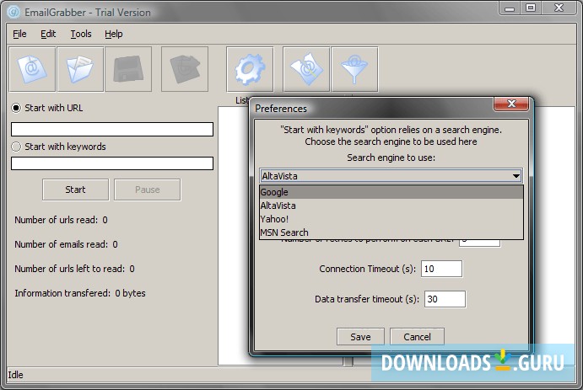This screenshot has width=583, height=390.
Task: Minimize the EmailGrabber window
Action: click(x=510, y=8)
